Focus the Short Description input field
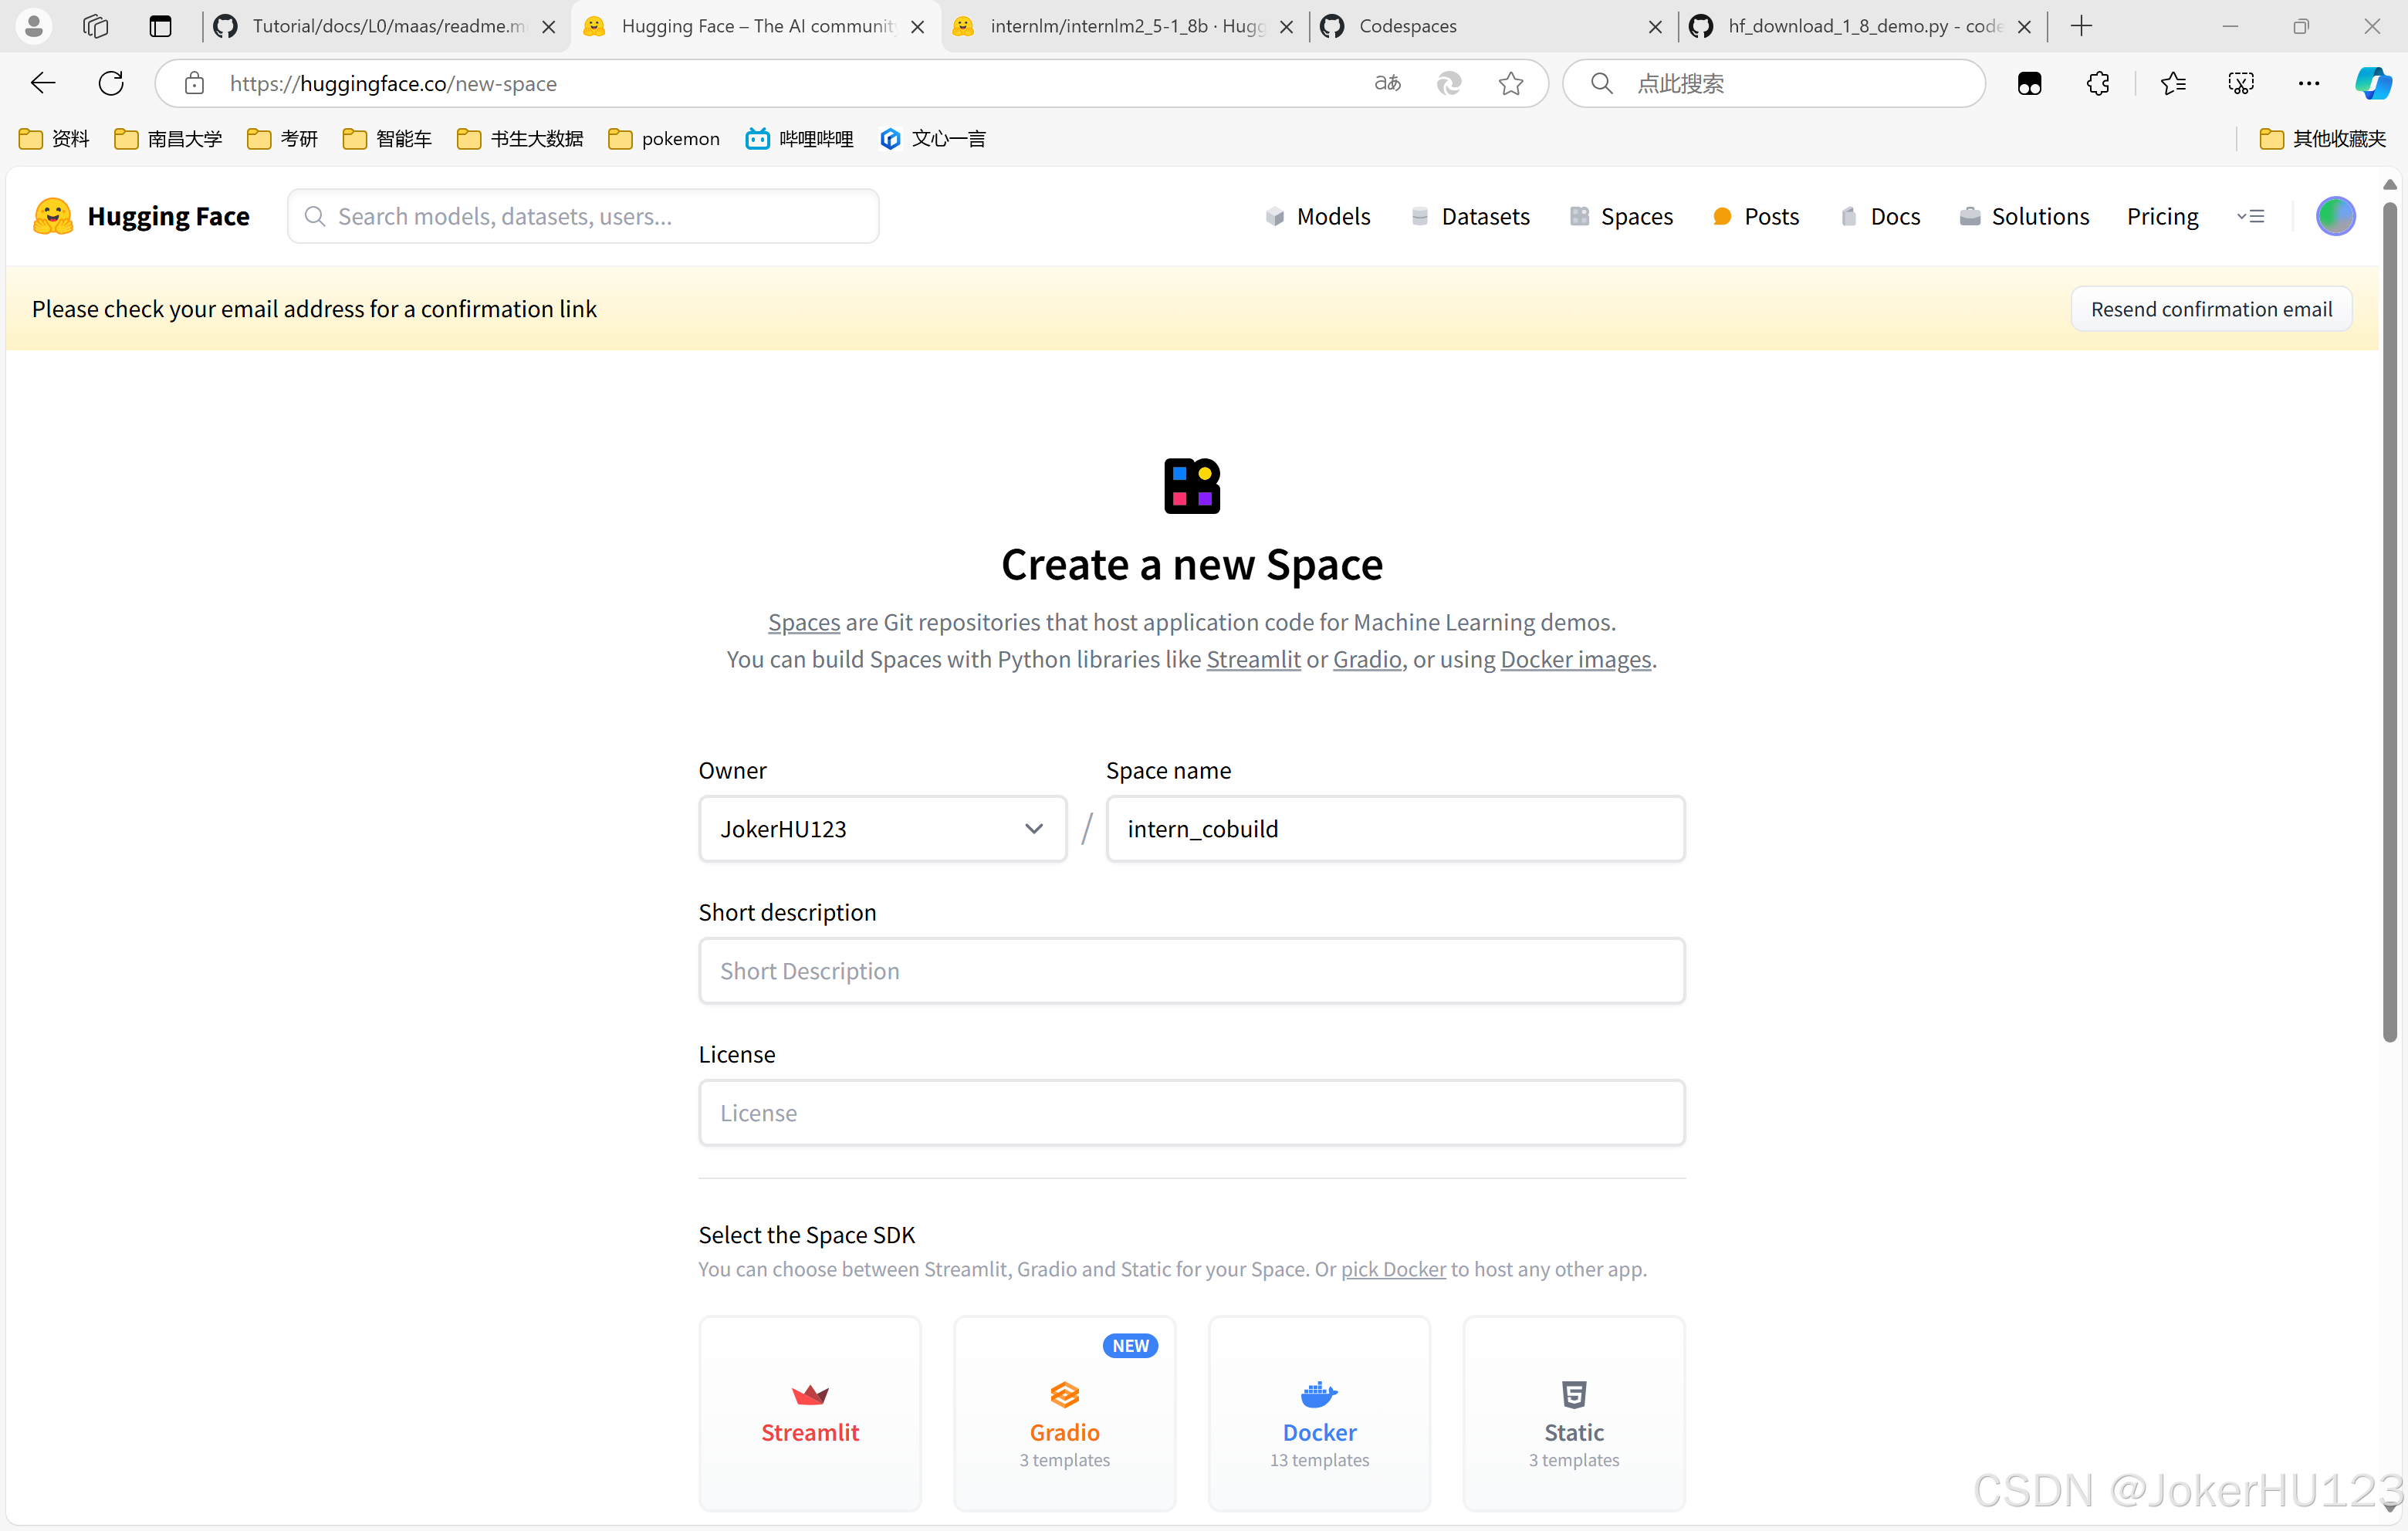The height and width of the screenshot is (1531, 2408). [x=1191, y=970]
